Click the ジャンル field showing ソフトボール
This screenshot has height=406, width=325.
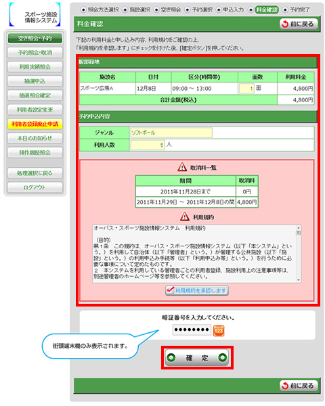coord(171,133)
